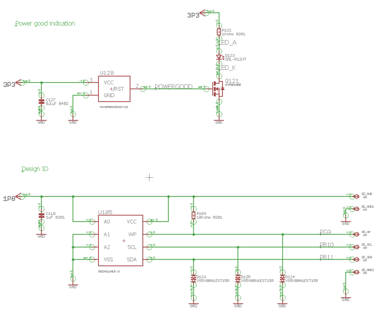Click the 3P3 supply arrow feeding U120
381x316 pixels.
click(x=19, y=82)
